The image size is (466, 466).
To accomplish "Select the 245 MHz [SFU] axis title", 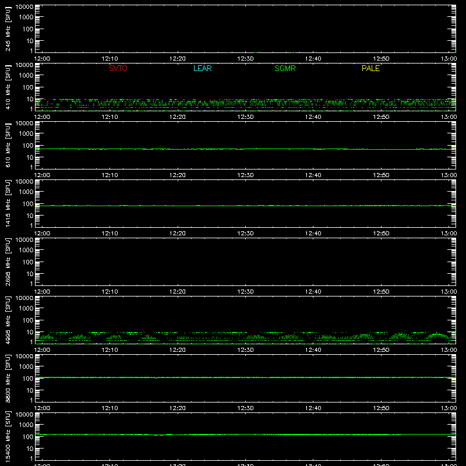I will pos(8,29).
